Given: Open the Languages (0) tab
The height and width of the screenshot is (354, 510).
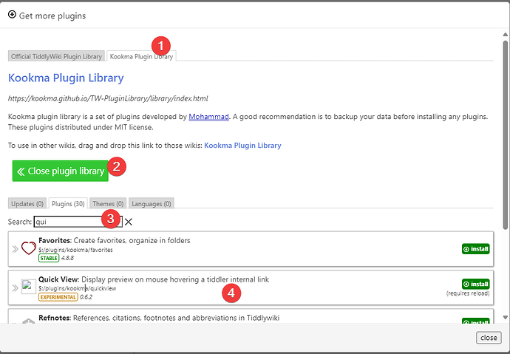Looking at the screenshot, I should coord(151,203).
